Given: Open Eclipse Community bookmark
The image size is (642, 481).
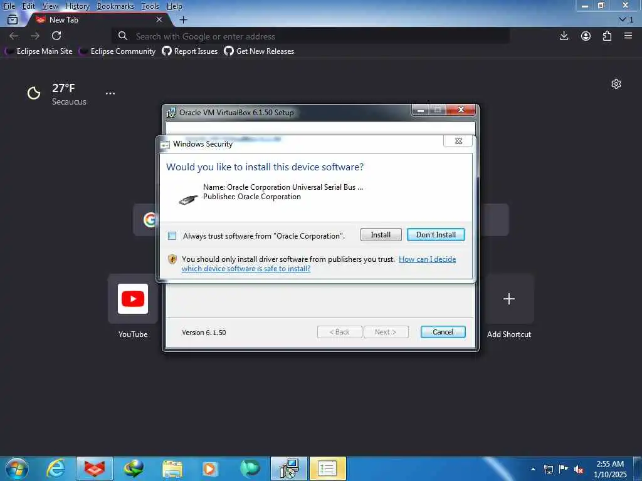Looking at the screenshot, I should pyautogui.click(x=117, y=51).
